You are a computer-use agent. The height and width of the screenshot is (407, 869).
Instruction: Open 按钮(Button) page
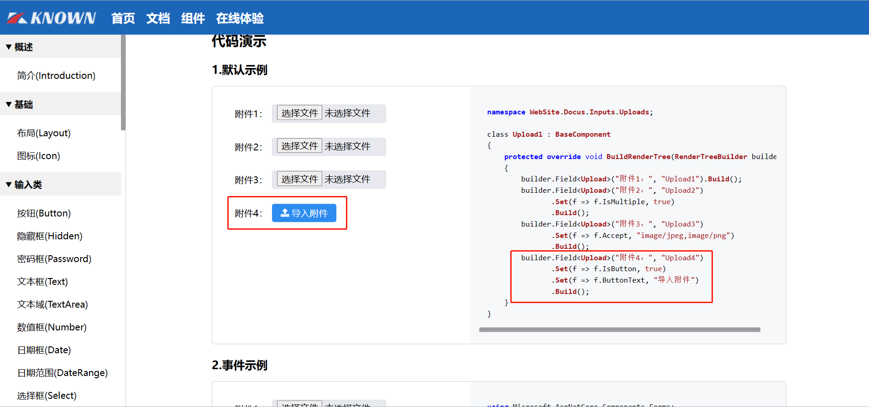44,213
